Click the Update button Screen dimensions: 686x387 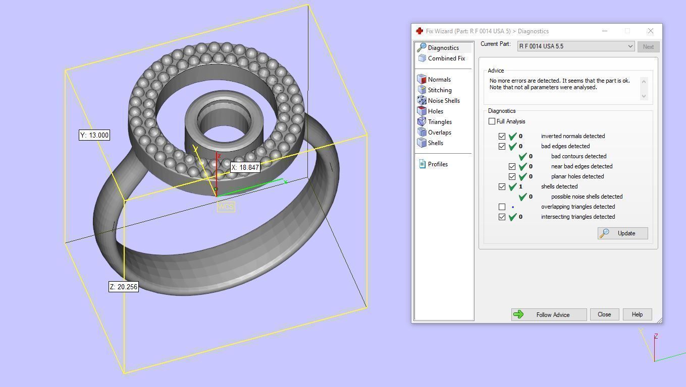click(x=623, y=233)
